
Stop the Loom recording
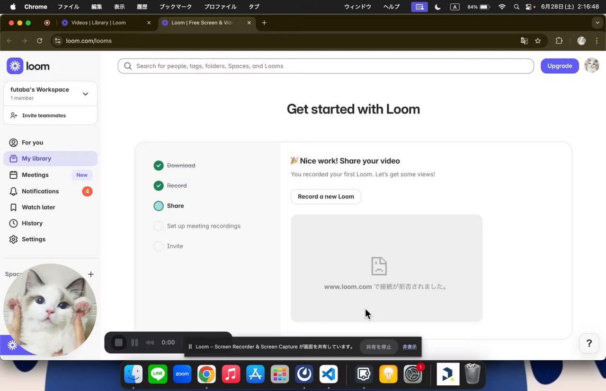click(119, 342)
